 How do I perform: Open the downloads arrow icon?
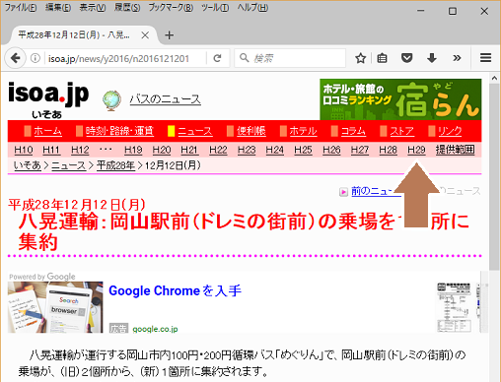click(x=432, y=58)
